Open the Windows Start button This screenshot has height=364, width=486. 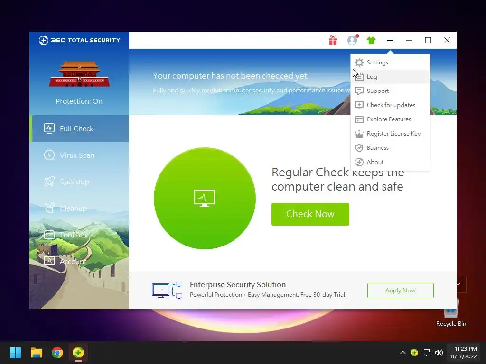click(x=15, y=353)
